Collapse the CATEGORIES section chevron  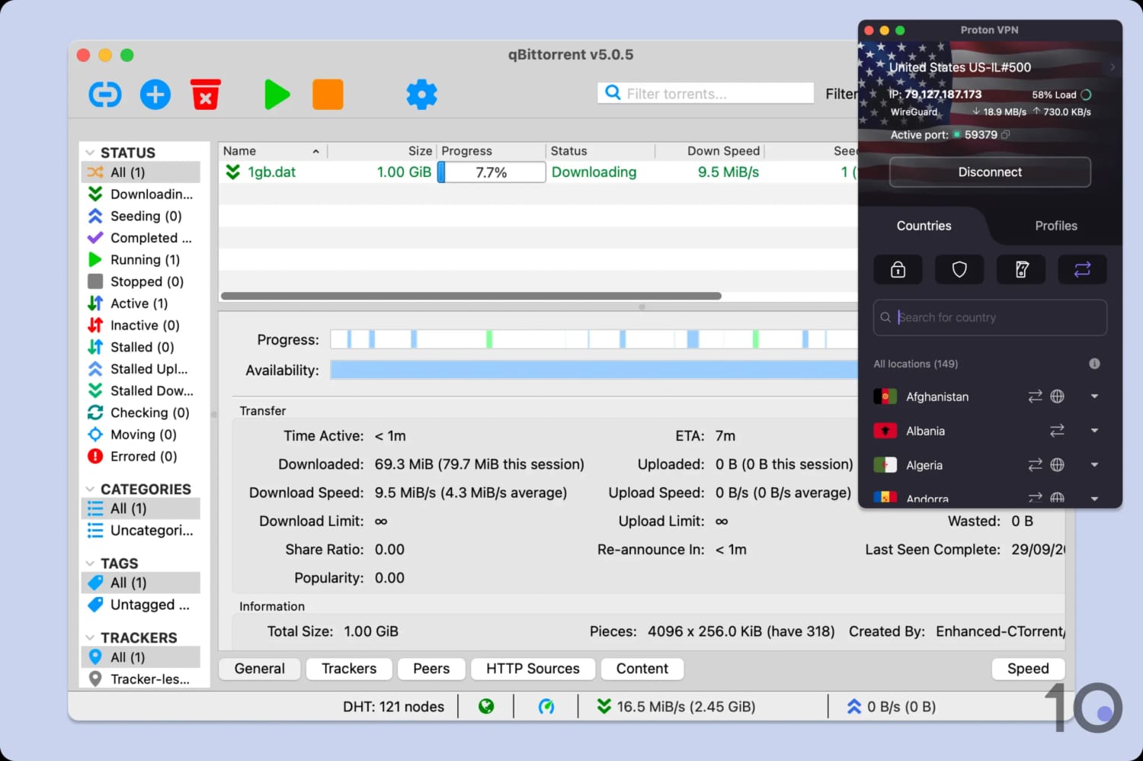pos(90,489)
